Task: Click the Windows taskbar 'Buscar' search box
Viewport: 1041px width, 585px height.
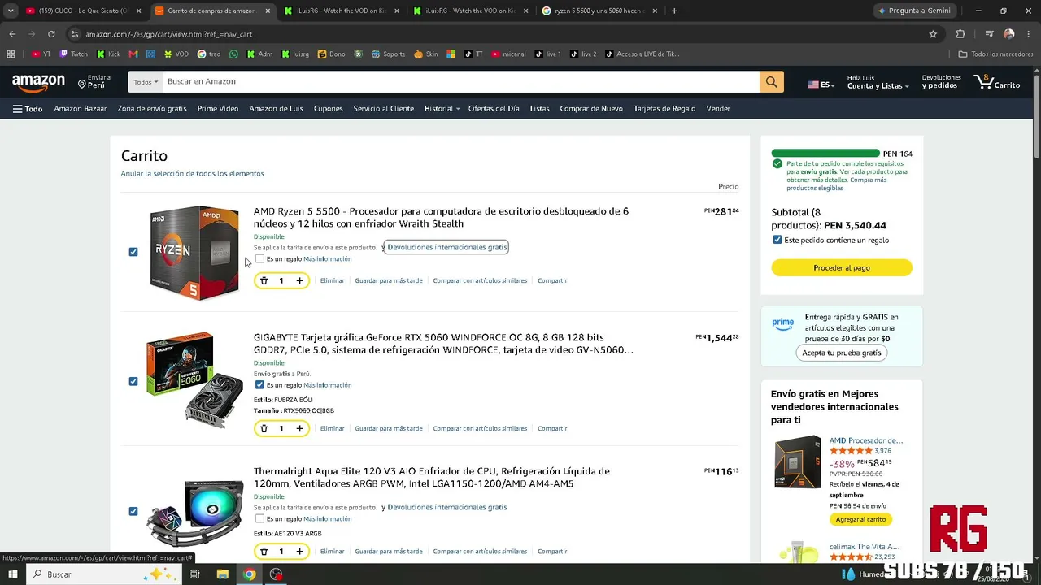Action: [104, 574]
